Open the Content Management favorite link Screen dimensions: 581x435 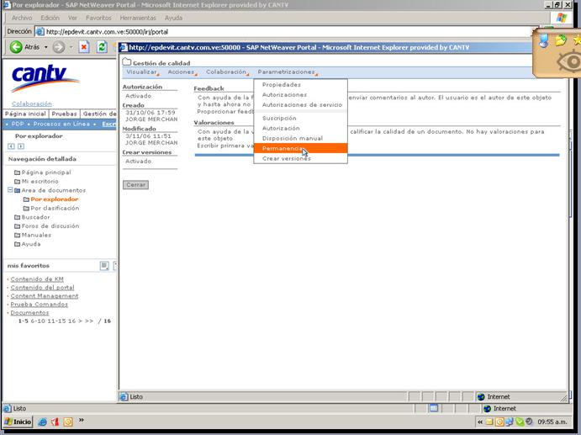click(x=45, y=296)
